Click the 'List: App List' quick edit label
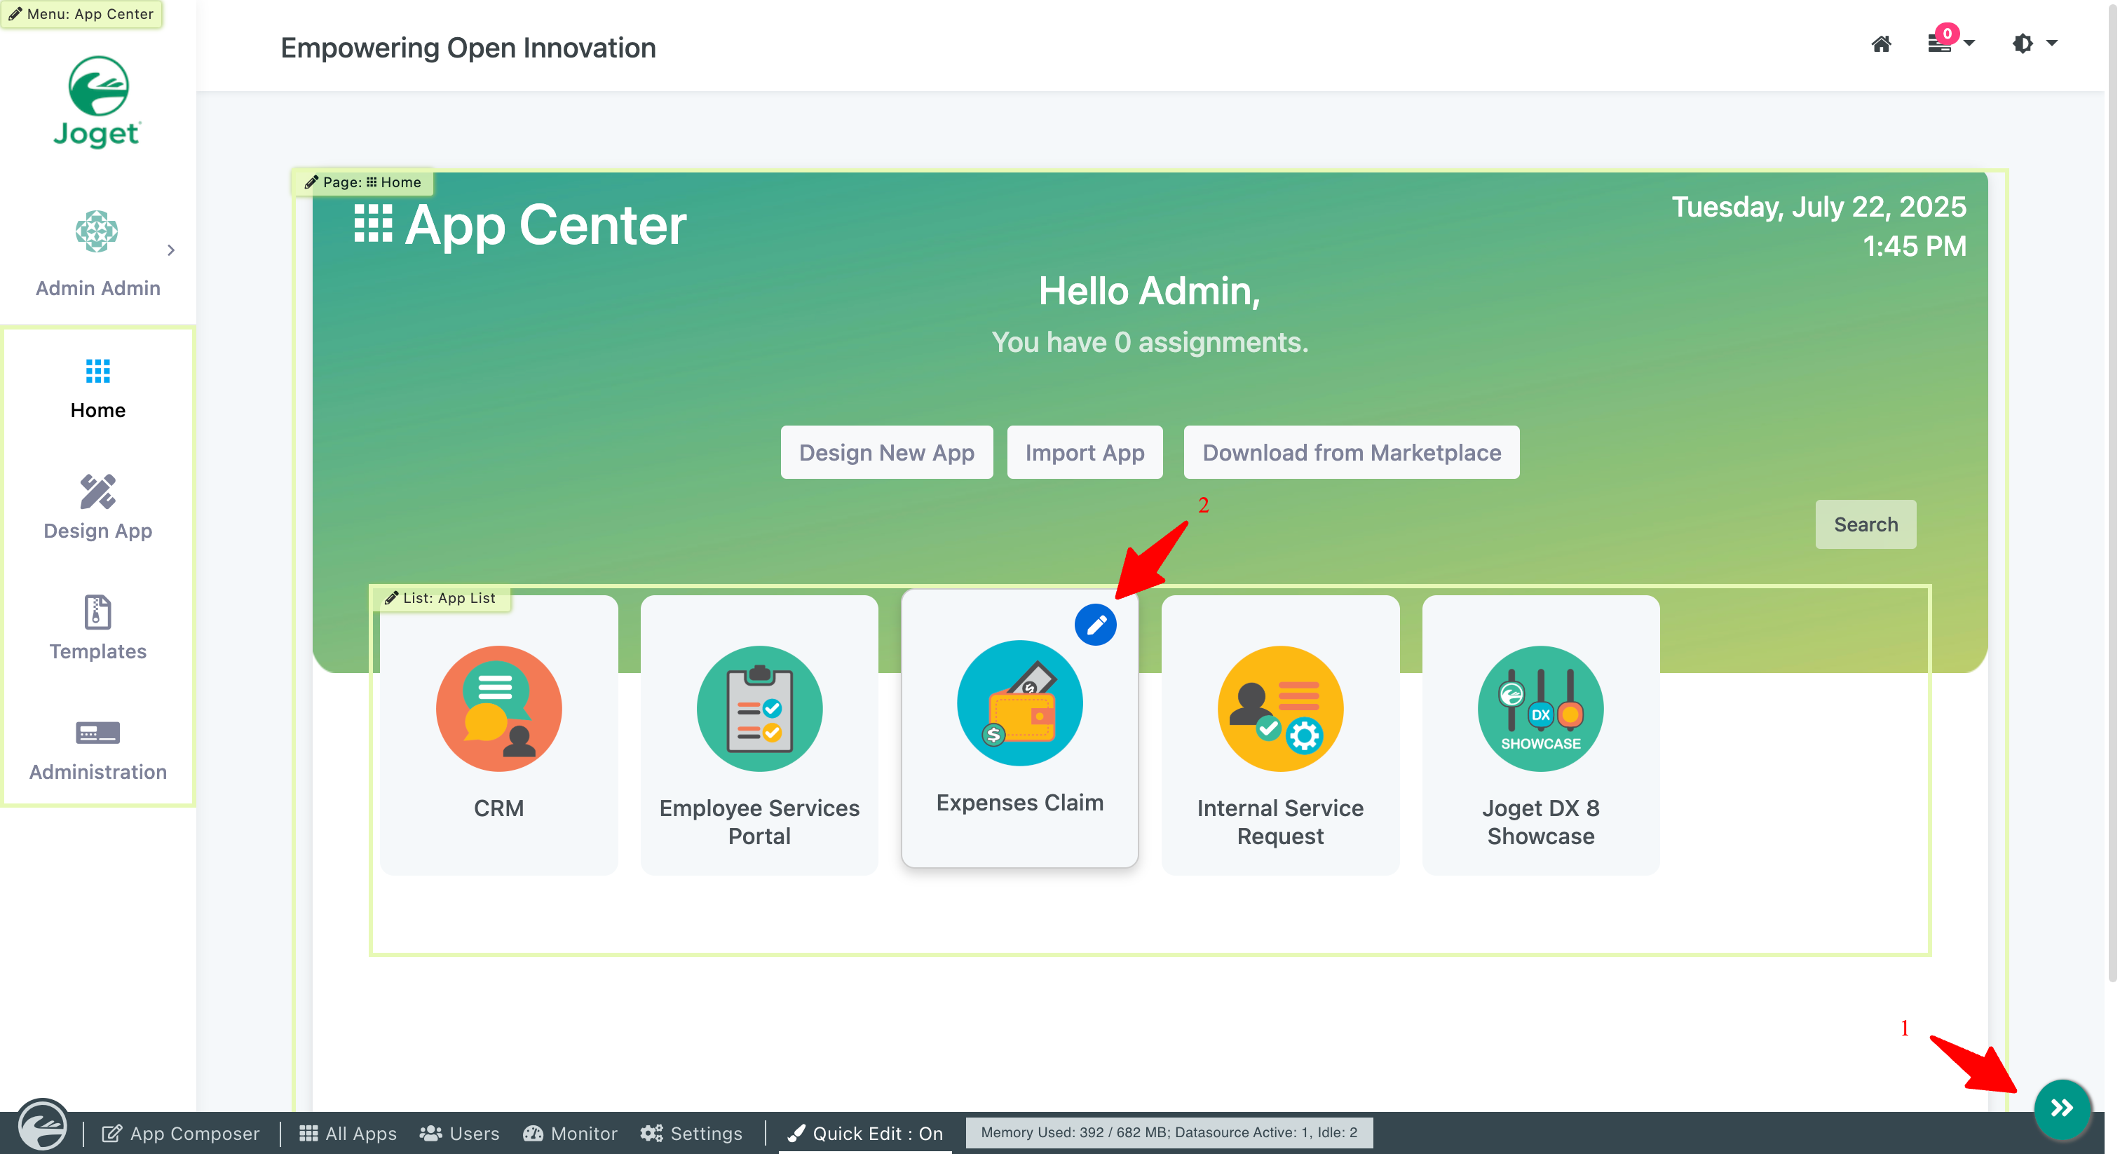This screenshot has height=1154, width=2120. pos(441,597)
